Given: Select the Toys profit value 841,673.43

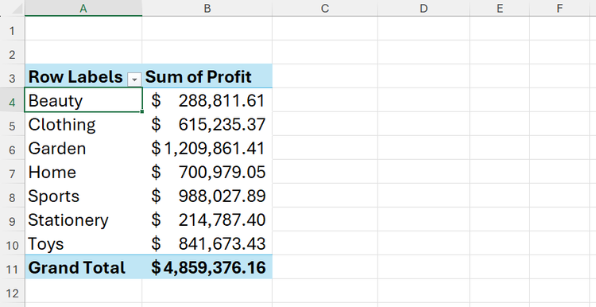Looking at the screenshot, I should (207, 243).
